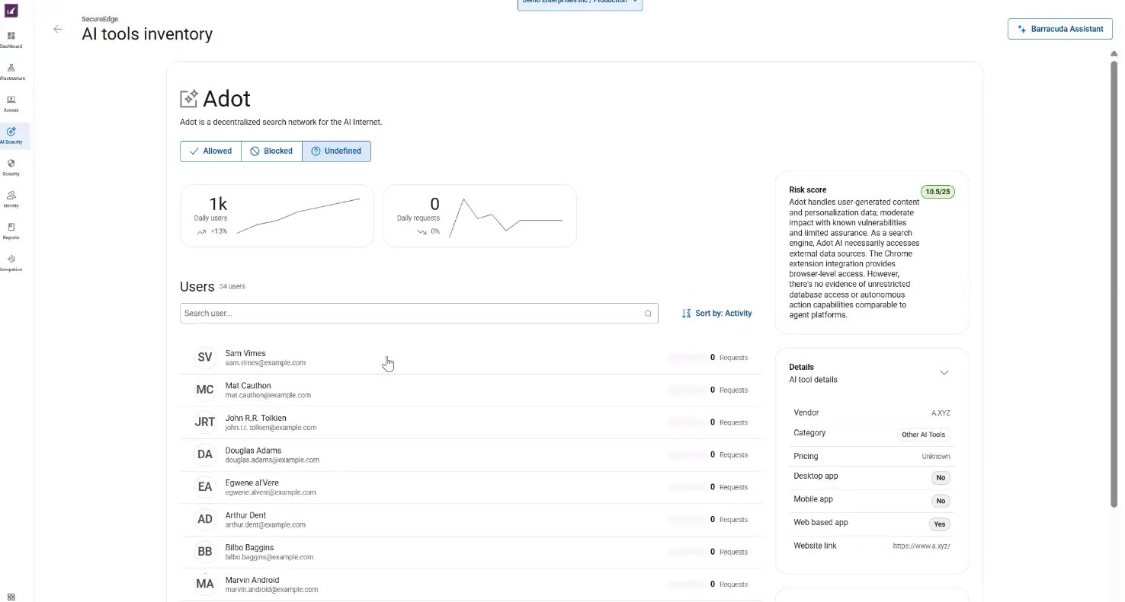
Task: Select the Mat Cauthon user name
Action: 248,386
